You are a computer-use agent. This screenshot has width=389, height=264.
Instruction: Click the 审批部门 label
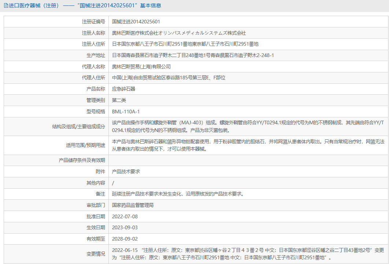pyautogui.click(x=96, y=205)
